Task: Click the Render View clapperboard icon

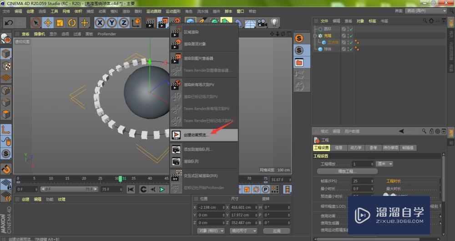Action: click(150, 23)
